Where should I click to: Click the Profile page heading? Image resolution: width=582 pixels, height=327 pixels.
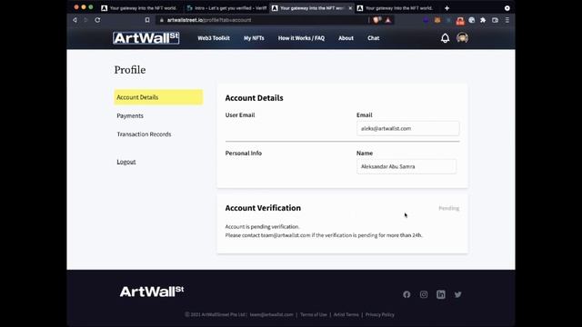[x=130, y=70]
